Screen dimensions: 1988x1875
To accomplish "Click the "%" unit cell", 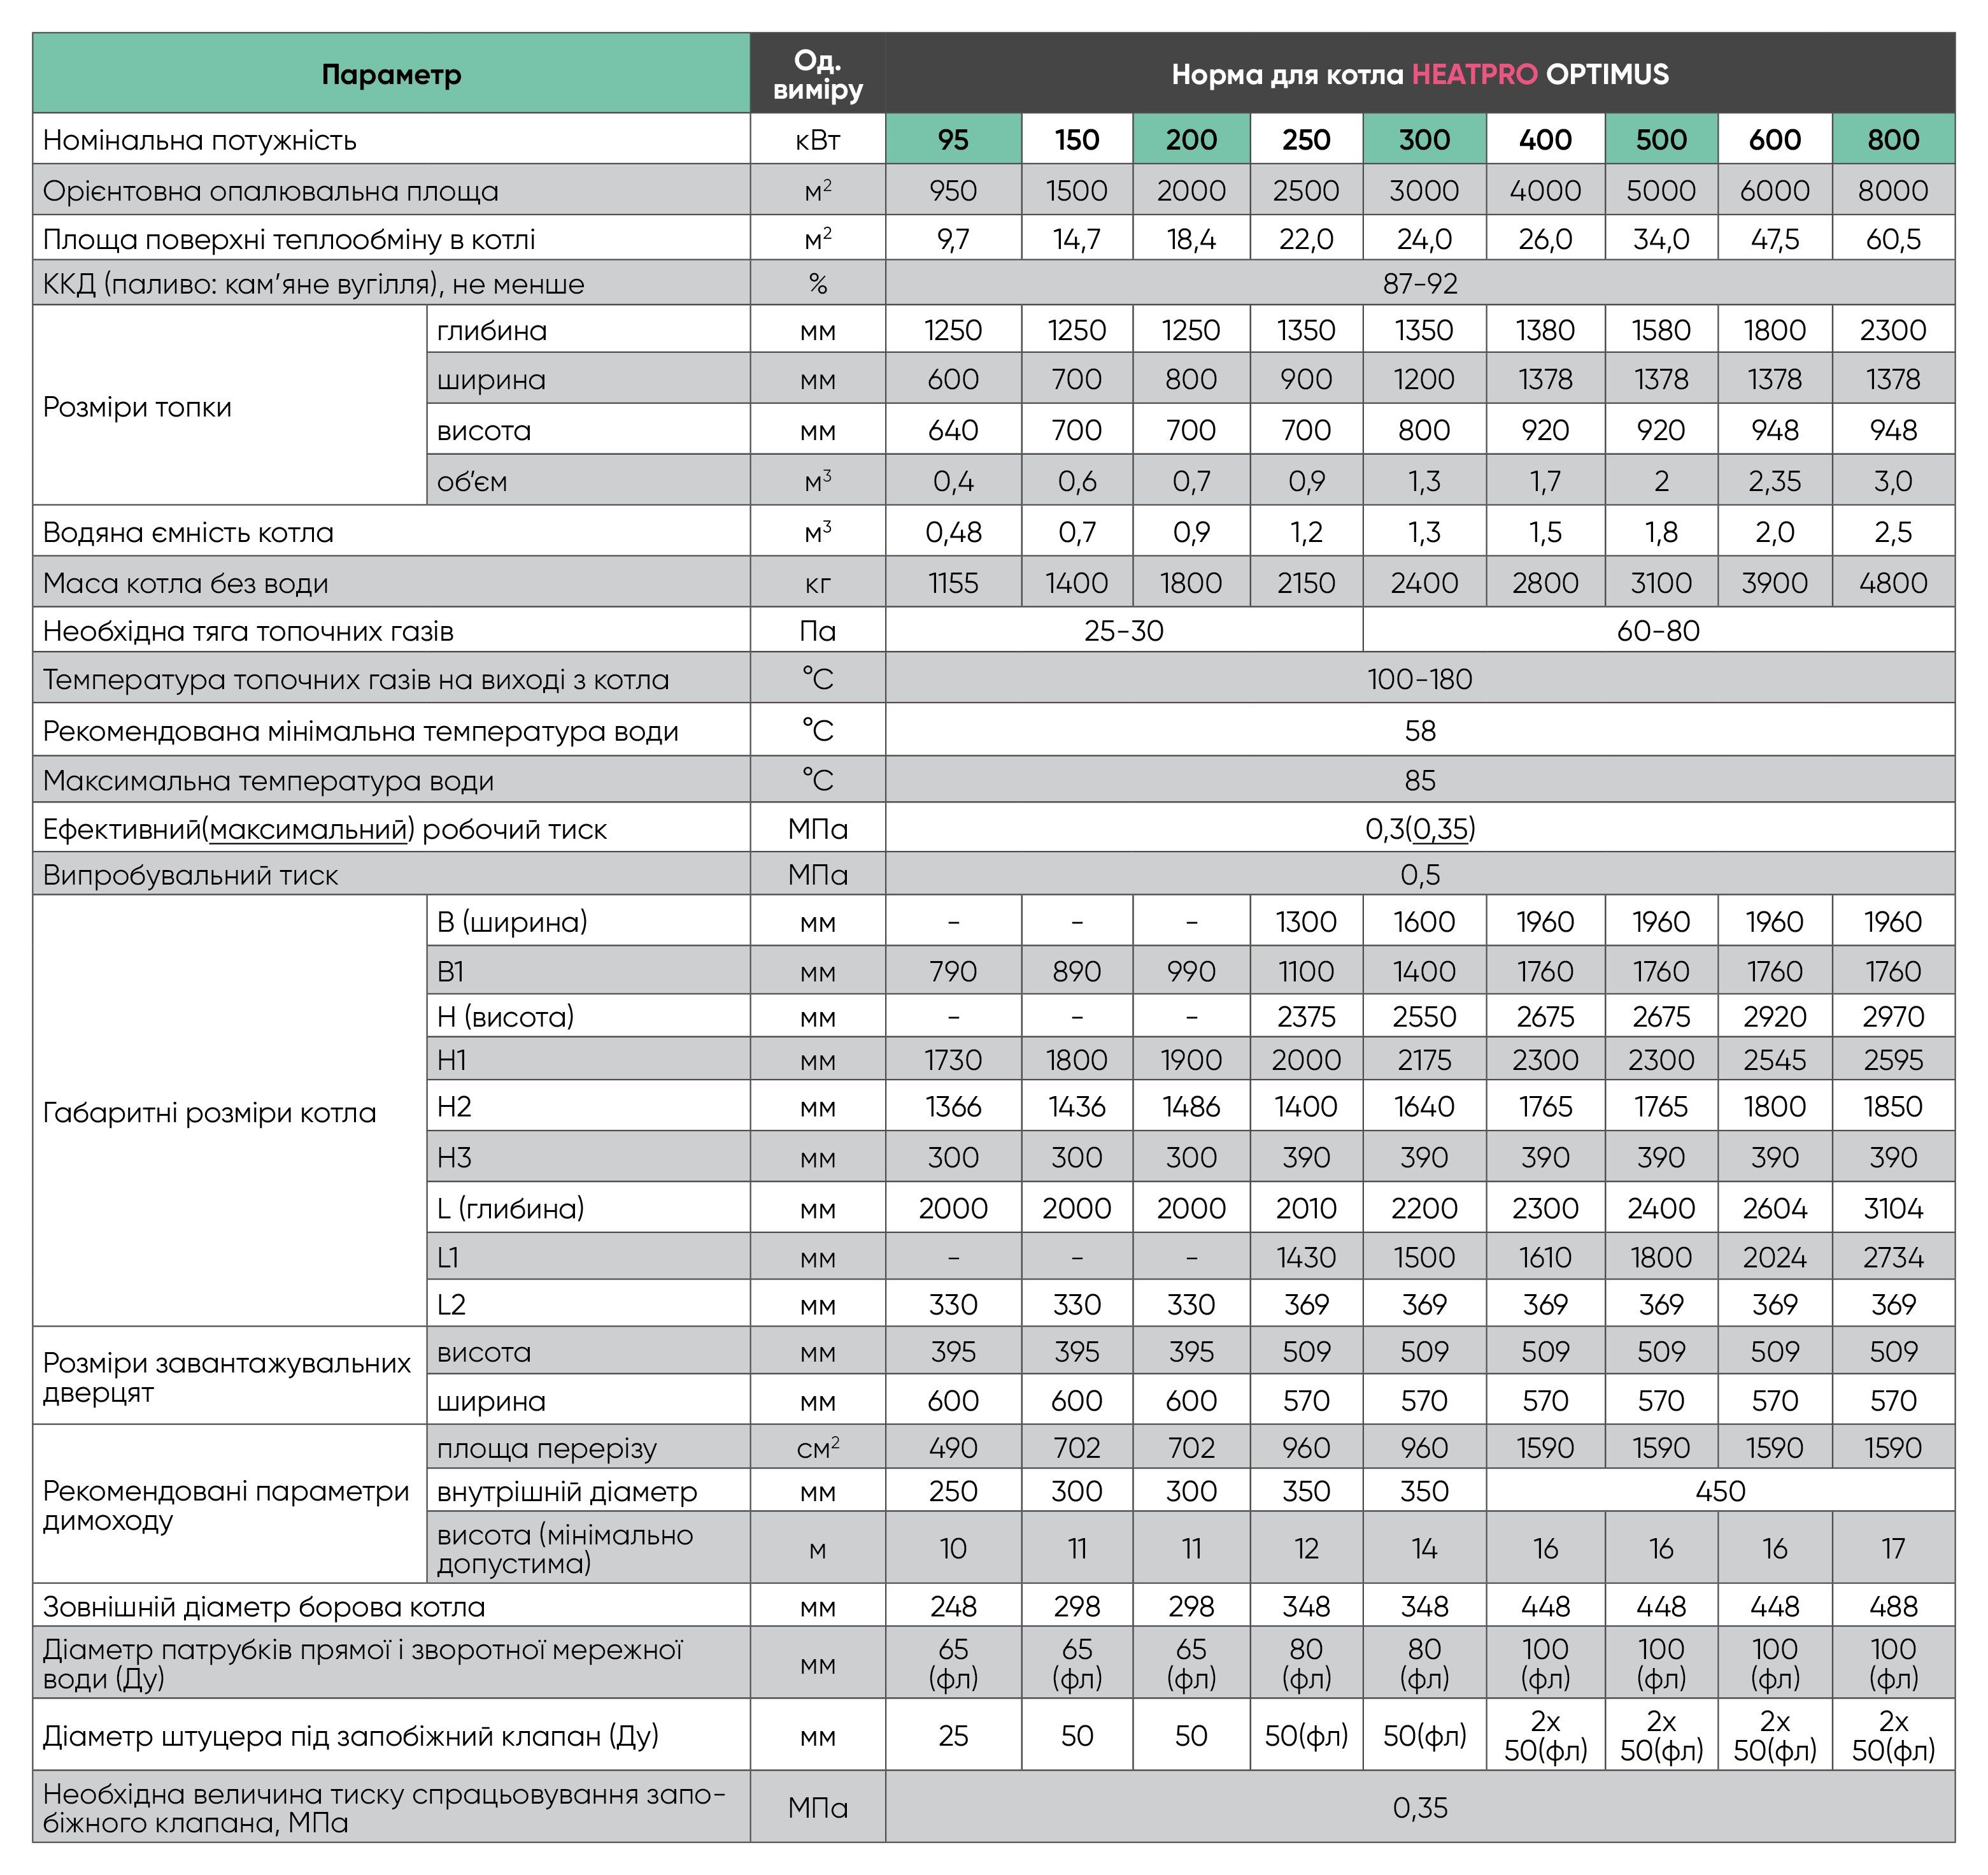I will [x=817, y=283].
